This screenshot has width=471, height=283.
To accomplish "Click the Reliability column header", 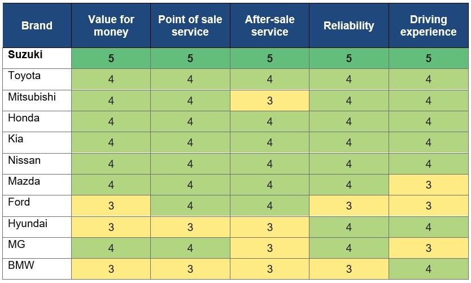I will (x=348, y=25).
